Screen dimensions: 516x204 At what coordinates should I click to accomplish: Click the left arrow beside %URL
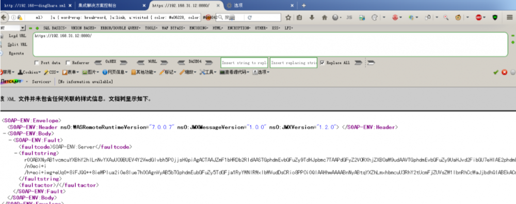coord(141,62)
